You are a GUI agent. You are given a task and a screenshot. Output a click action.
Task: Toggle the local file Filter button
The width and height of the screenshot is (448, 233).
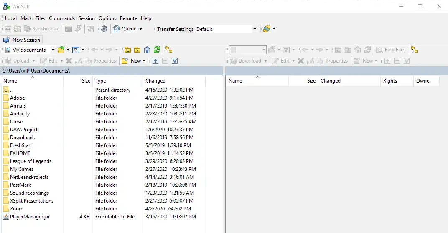(76, 50)
